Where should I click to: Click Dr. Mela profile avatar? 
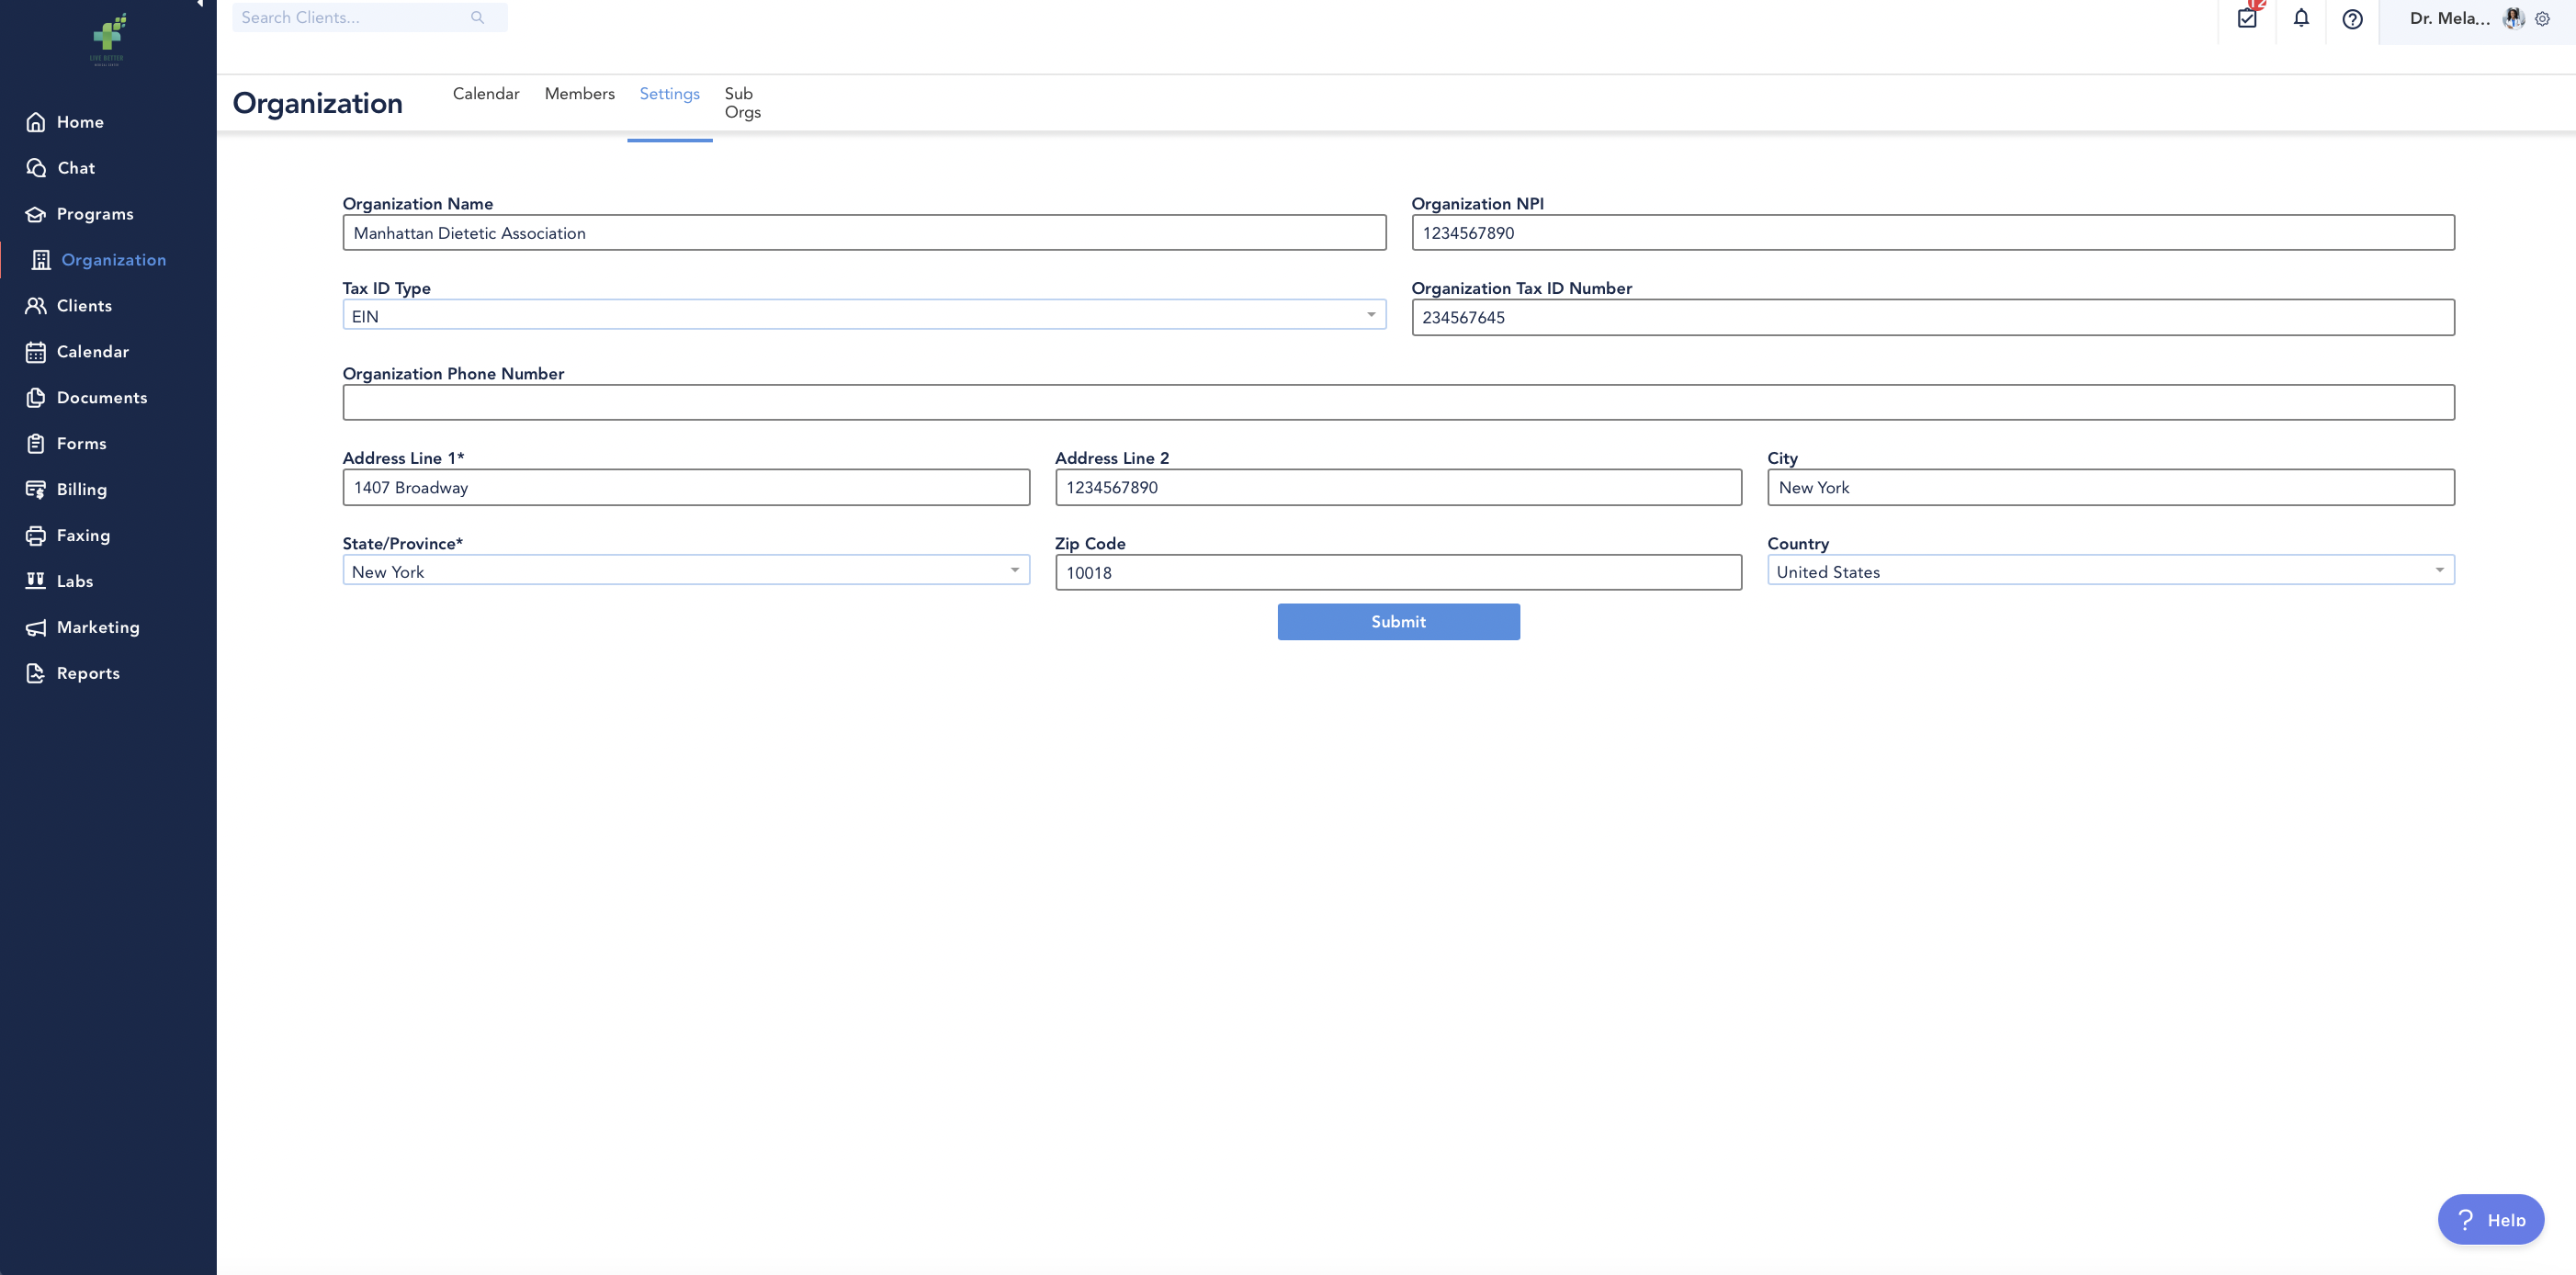click(2513, 18)
